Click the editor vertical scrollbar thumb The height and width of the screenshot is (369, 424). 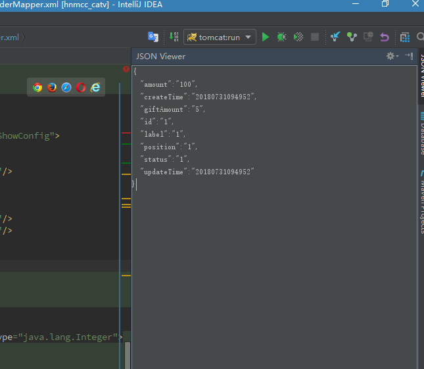128,355
